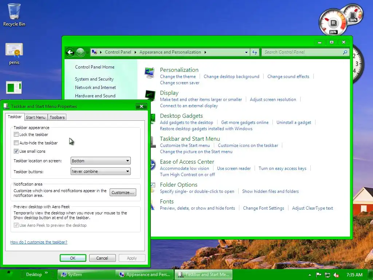Image resolution: width=373 pixels, height=280 pixels.
Task: Click the search magnifier icon
Action: tap(345, 52)
